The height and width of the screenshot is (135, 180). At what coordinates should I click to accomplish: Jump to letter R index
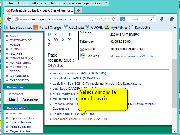coord(49,35)
